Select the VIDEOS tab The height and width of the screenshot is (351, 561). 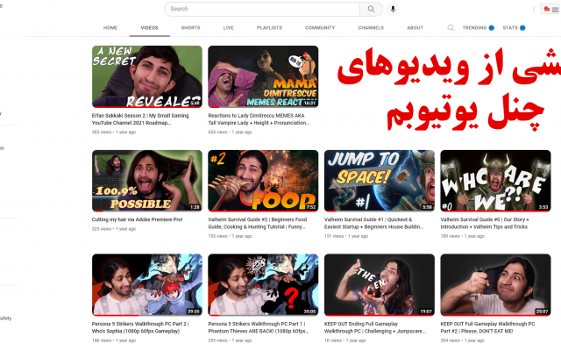click(x=149, y=28)
